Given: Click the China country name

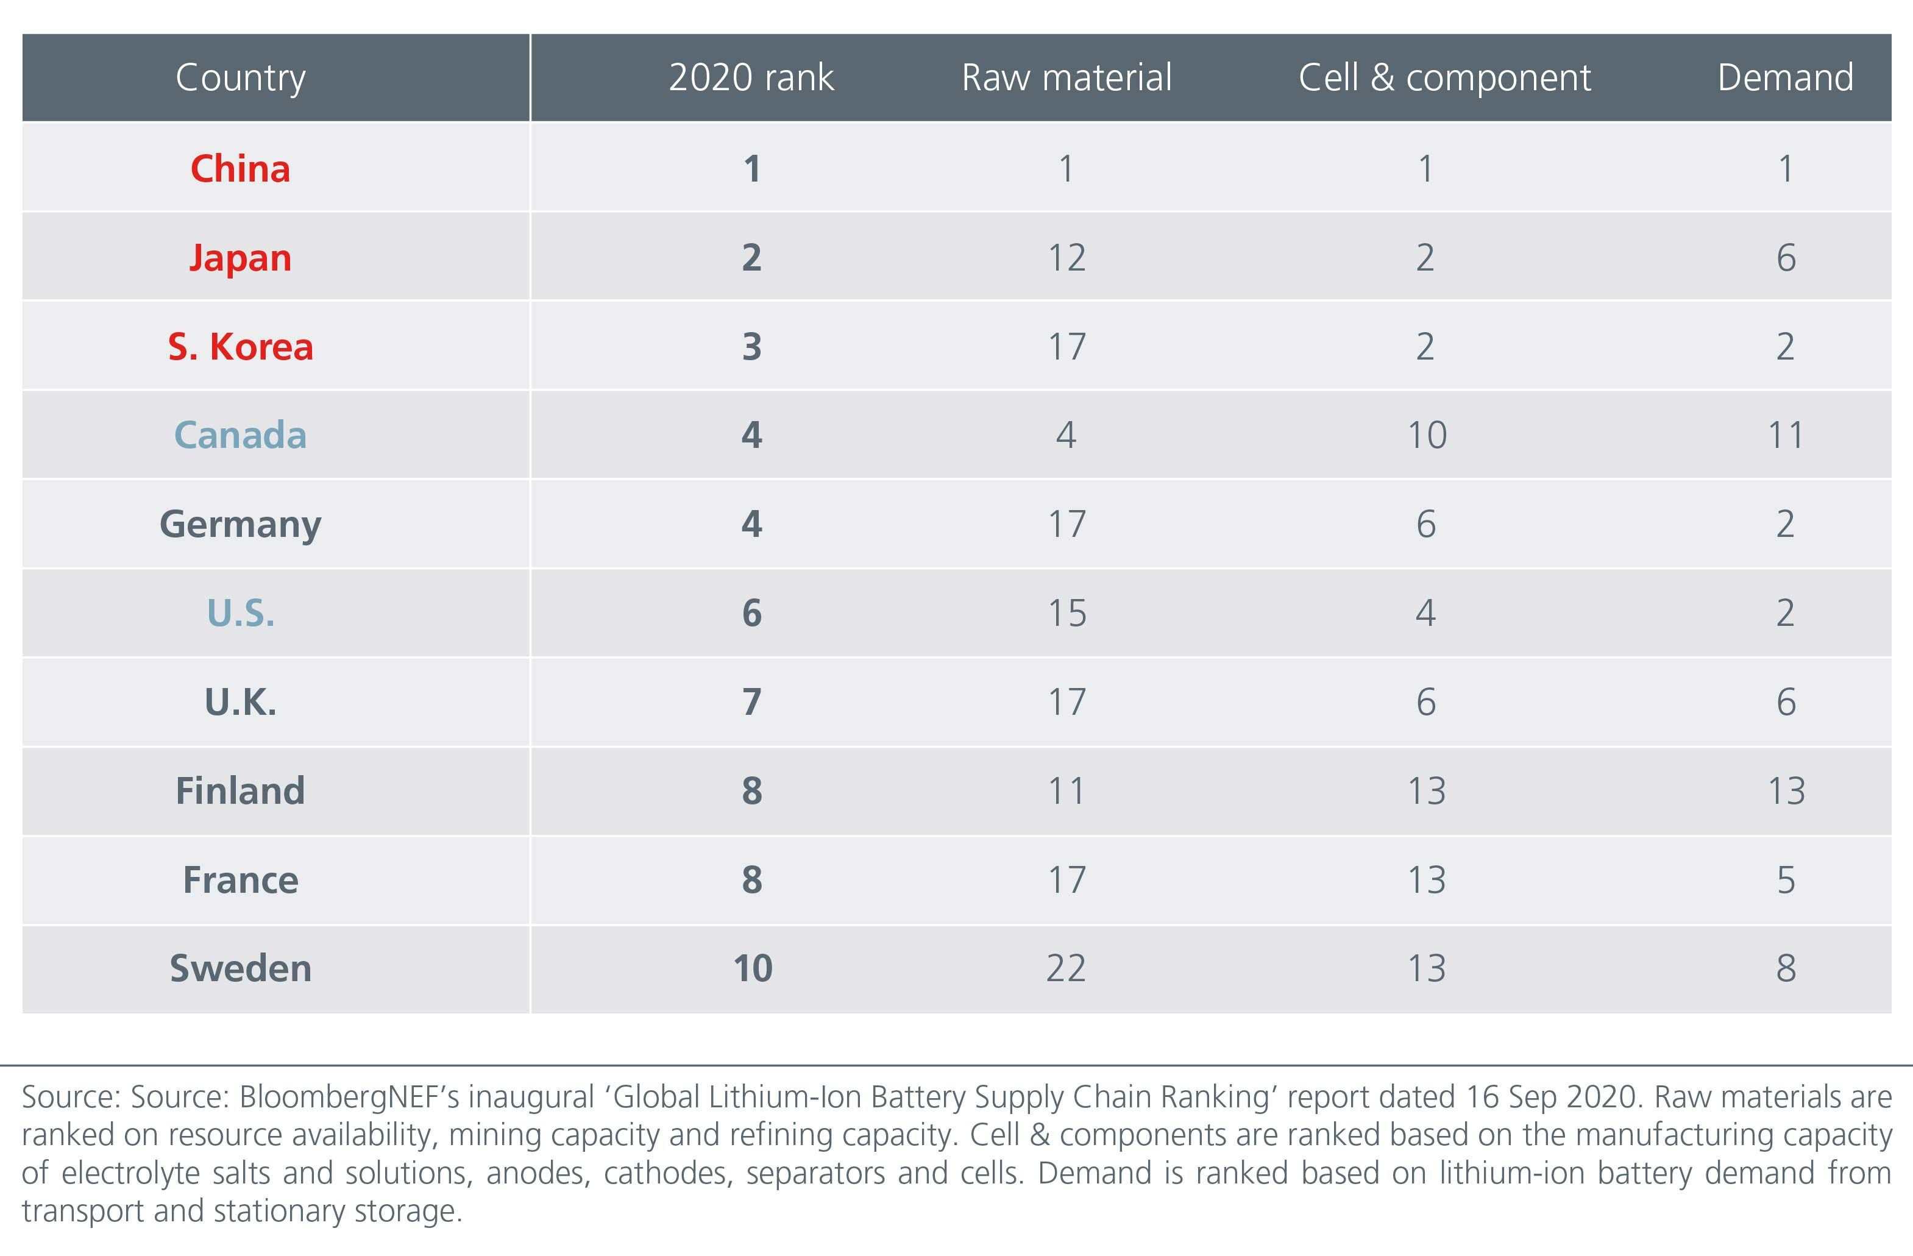Looking at the screenshot, I should tap(240, 169).
